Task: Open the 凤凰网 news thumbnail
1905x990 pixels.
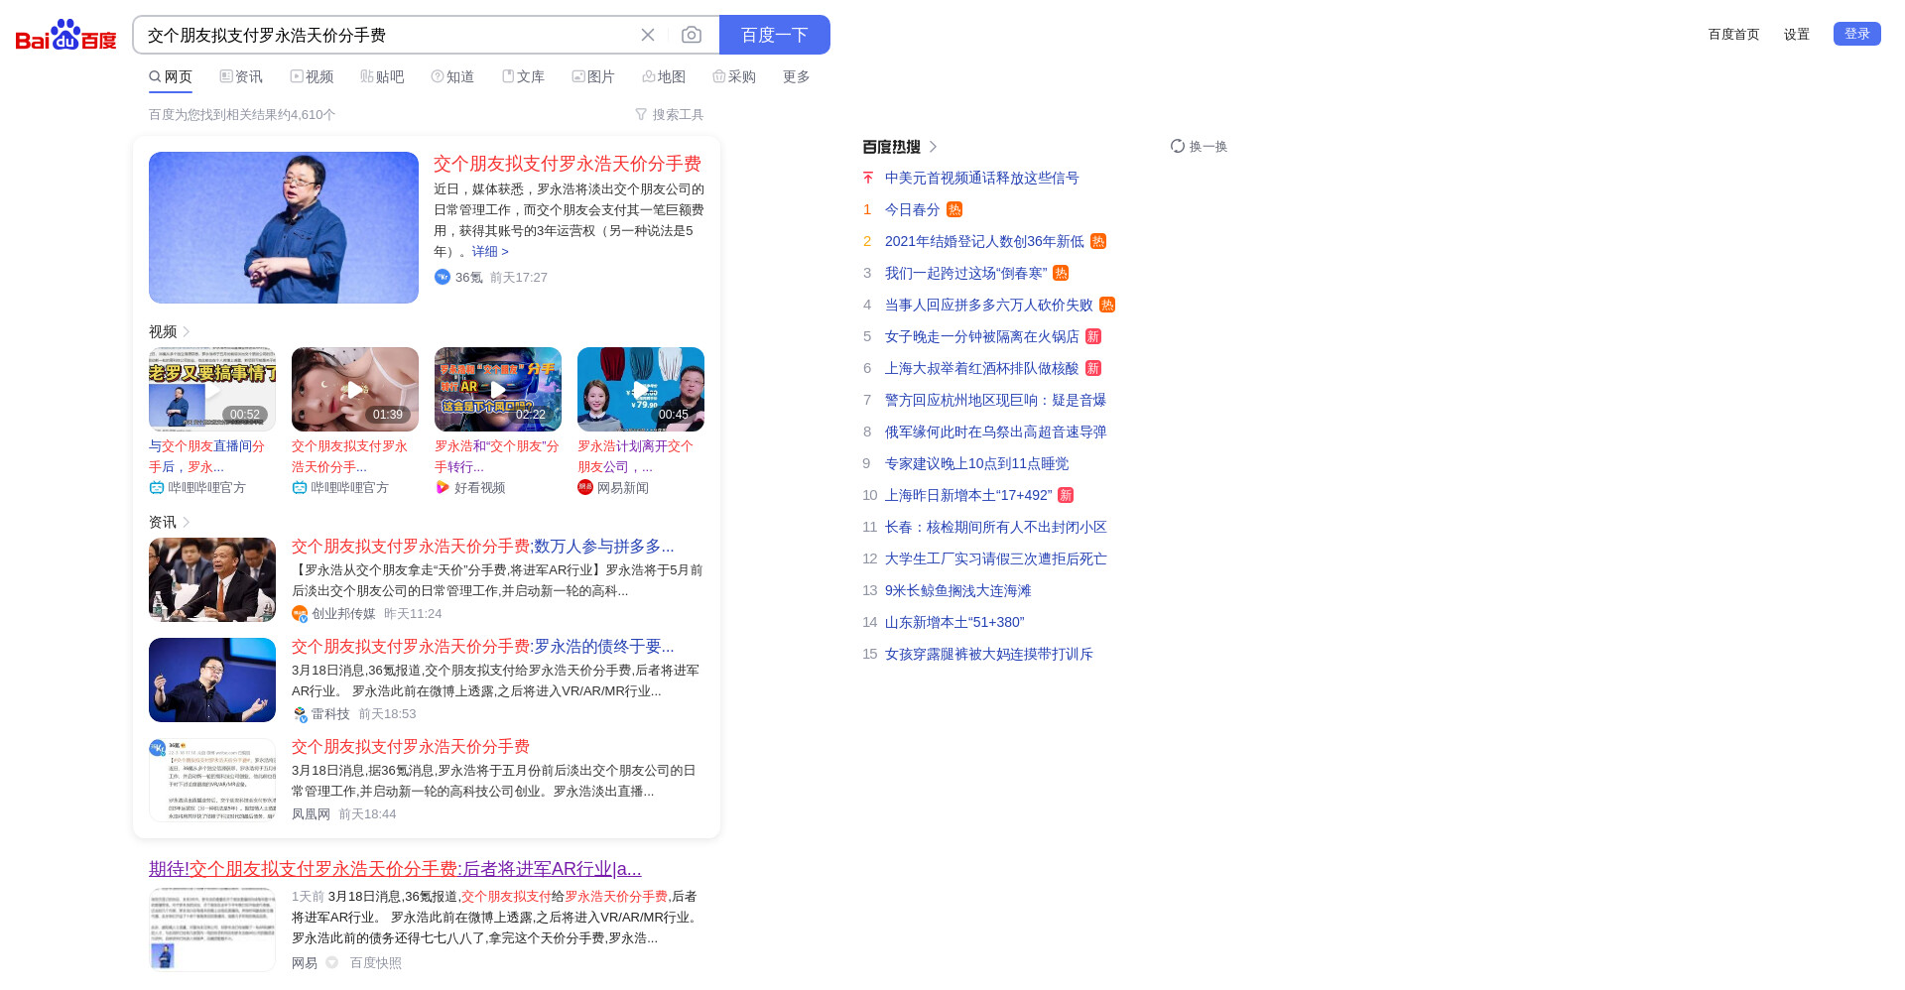Action: (x=212, y=780)
